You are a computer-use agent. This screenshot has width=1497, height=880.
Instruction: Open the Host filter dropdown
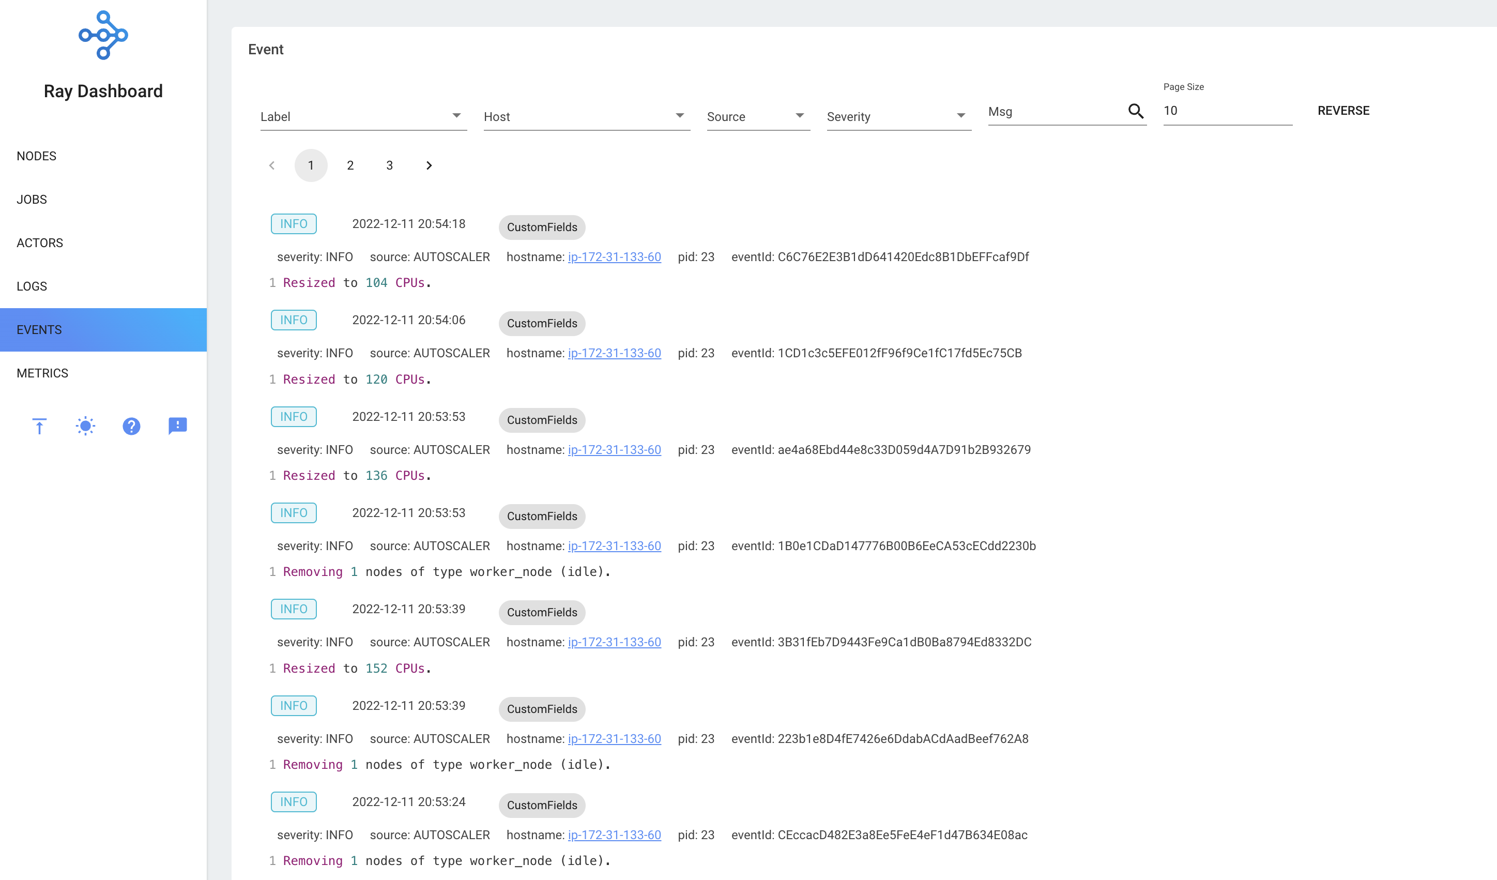click(x=586, y=116)
